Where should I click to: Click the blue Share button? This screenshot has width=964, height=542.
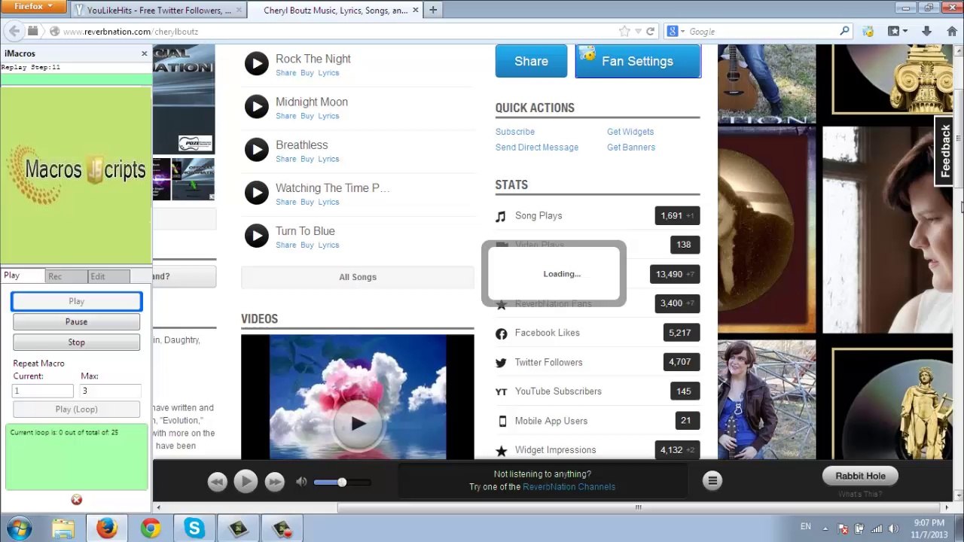pyautogui.click(x=531, y=61)
